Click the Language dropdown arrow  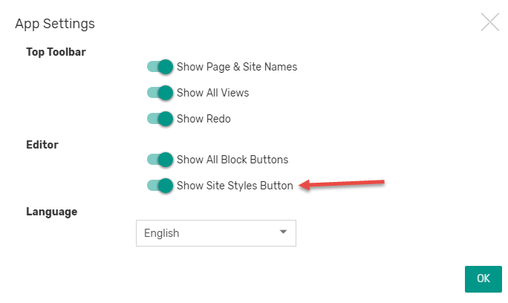coord(283,232)
